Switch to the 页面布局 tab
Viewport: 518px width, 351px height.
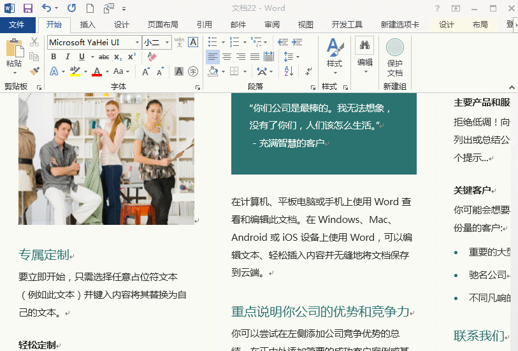tap(163, 25)
